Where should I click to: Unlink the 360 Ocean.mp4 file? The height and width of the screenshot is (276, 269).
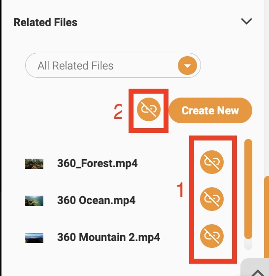(x=212, y=199)
